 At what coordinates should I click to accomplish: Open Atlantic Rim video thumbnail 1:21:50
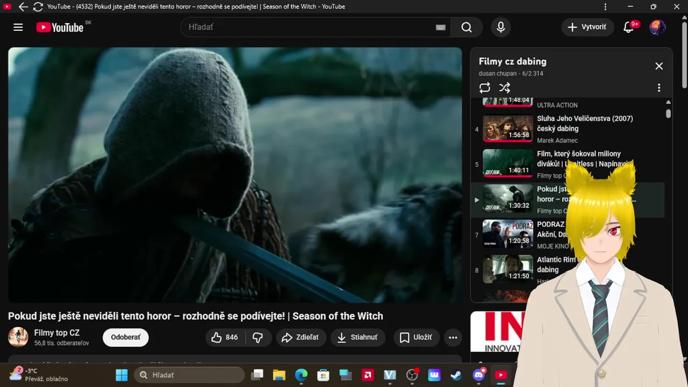pyautogui.click(x=508, y=269)
